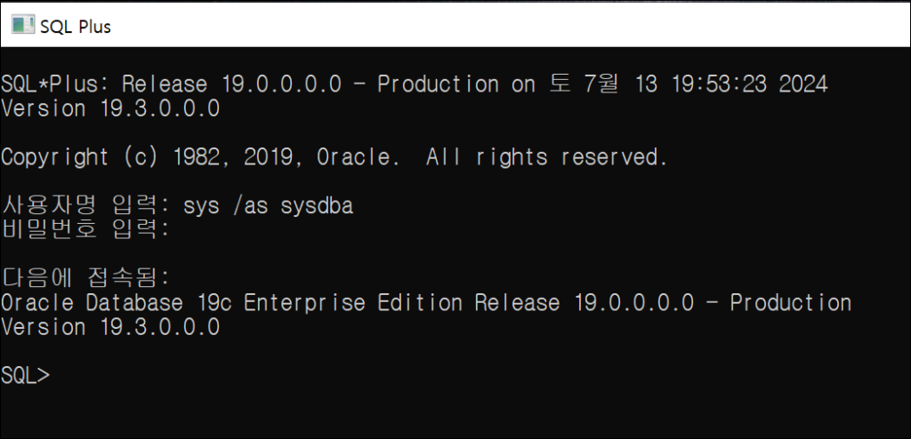This screenshot has height=439, width=911.
Task: Click the sys /as sysdba login text
Action: 268,207
